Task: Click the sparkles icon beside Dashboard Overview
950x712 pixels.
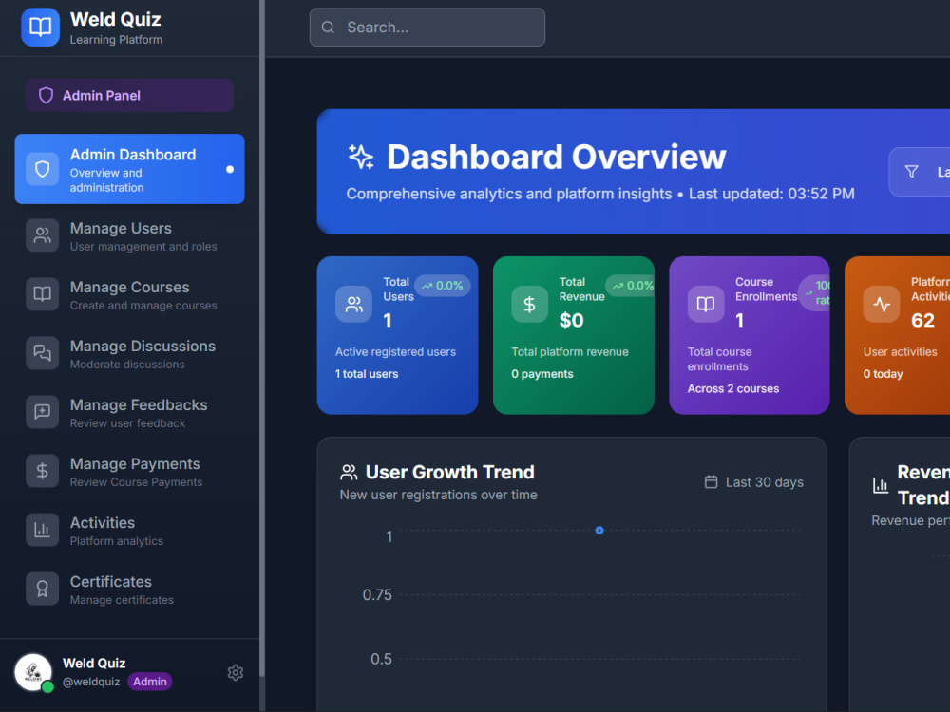Action: click(361, 157)
